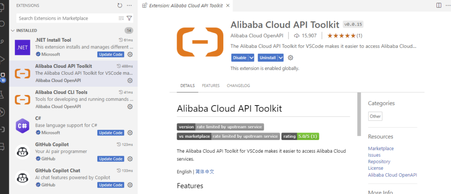Click publisher Alibaba Cloud OpenAPI in header
The image size is (451, 194).
(x=257, y=36)
